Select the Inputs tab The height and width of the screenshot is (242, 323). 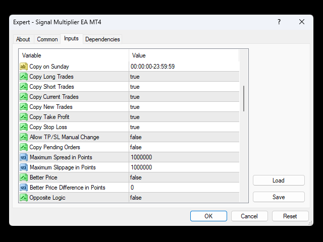pyautogui.click(x=71, y=38)
